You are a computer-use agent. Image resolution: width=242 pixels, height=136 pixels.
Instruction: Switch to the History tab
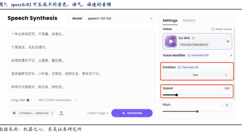tap(189, 20)
